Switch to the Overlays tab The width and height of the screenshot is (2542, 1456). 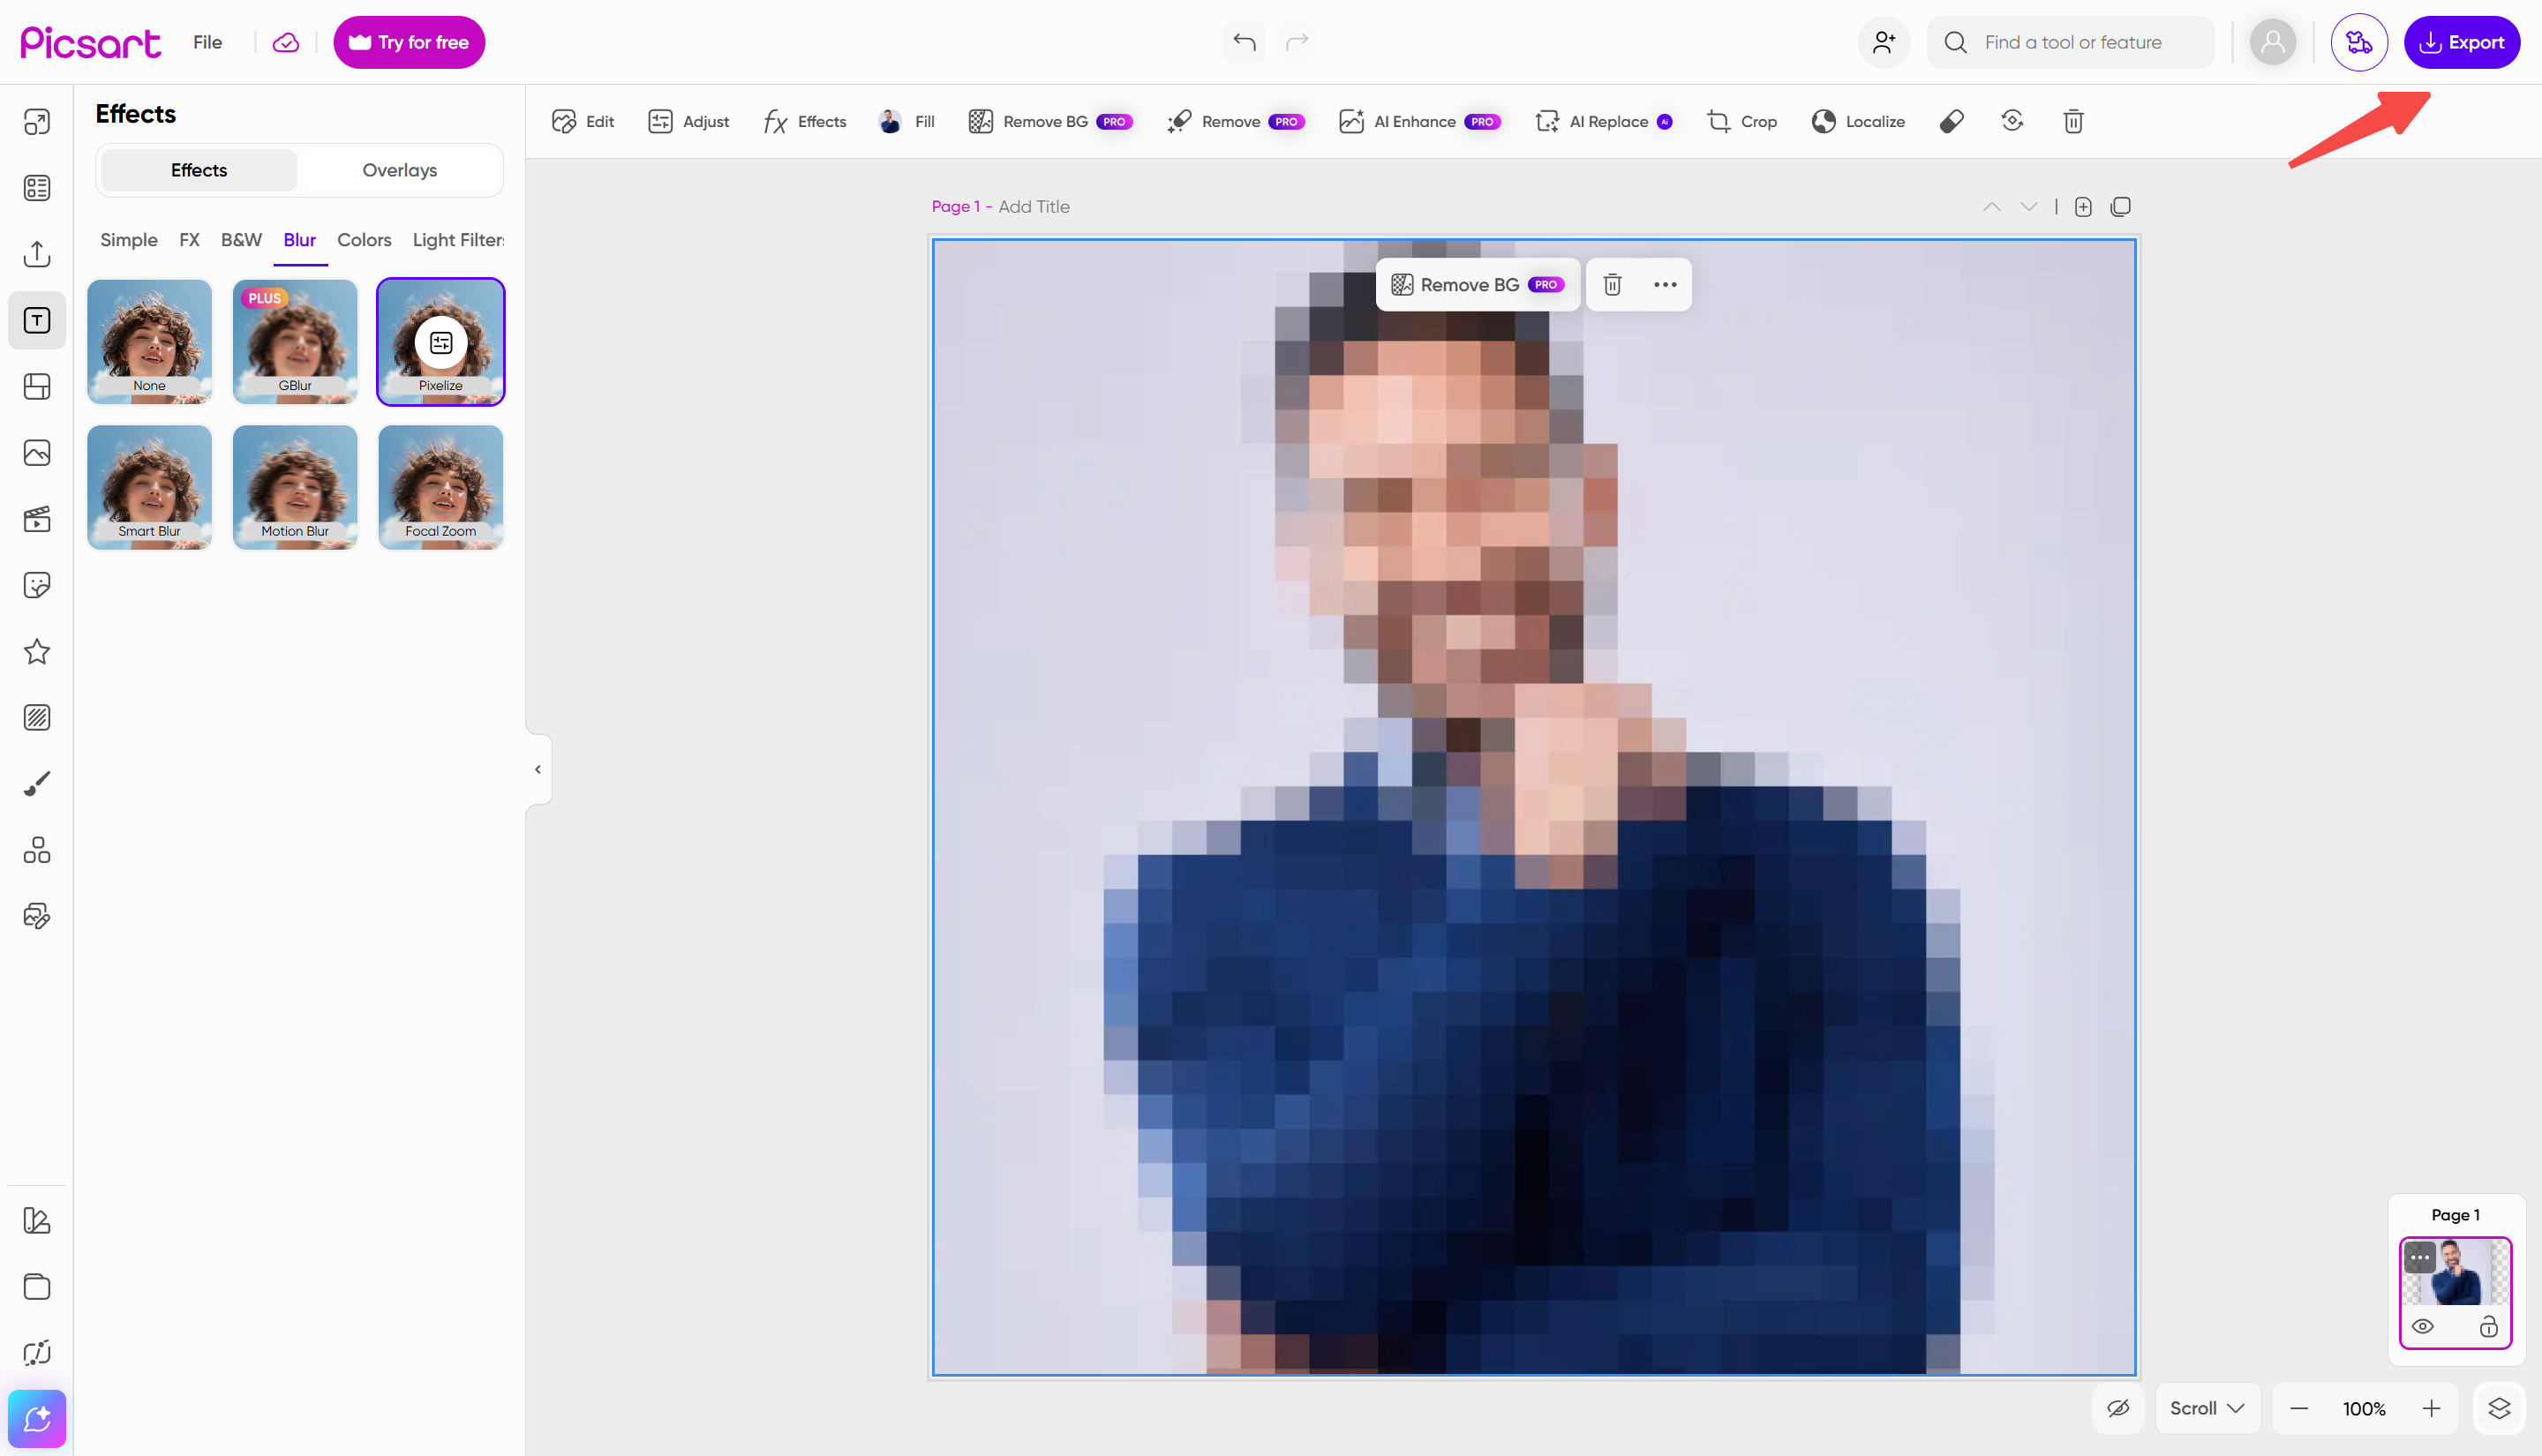point(399,170)
